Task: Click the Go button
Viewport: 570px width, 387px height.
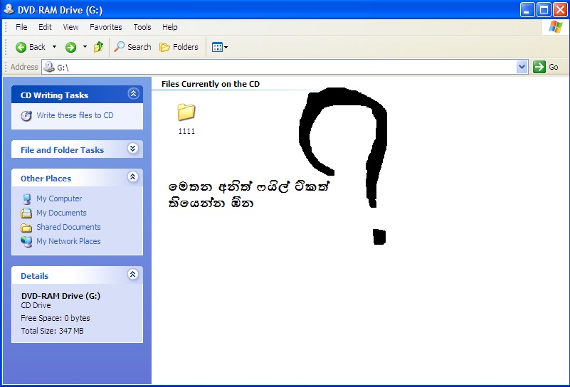Action: (x=546, y=67)
